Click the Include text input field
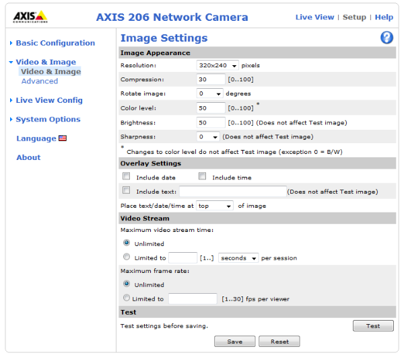 [x=233, y=192]
